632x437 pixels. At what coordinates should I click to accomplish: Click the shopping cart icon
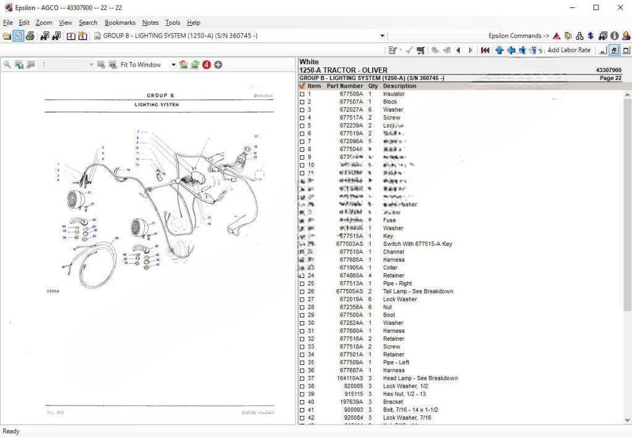click(420, 50)
